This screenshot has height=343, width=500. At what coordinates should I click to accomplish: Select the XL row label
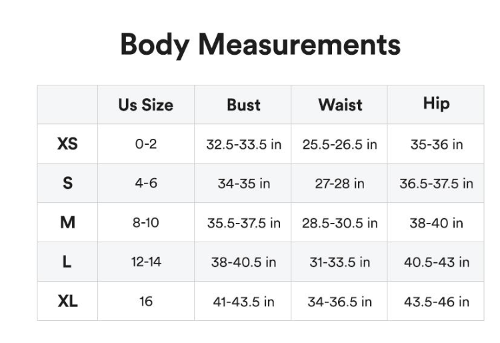[67, 300]
